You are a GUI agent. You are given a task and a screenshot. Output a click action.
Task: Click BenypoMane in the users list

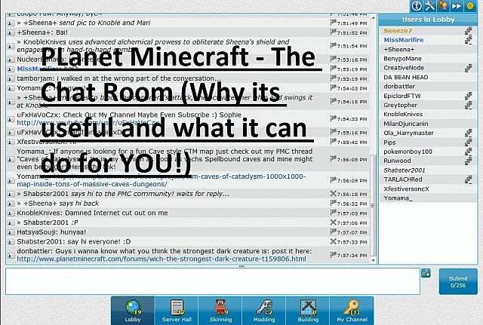[402, 59]
